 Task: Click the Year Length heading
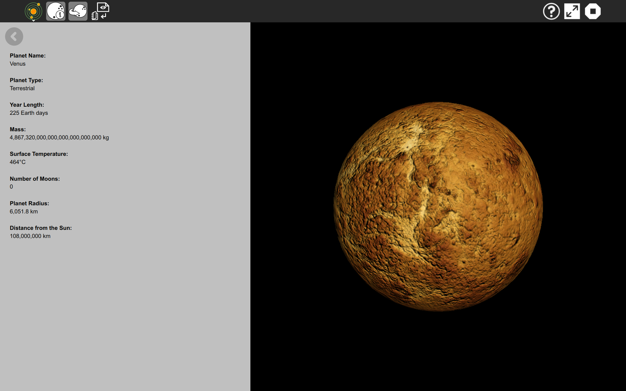[x=27, y=105]
